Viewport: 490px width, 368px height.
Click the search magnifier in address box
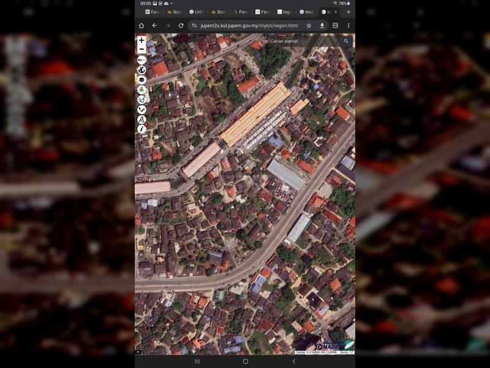346,42
